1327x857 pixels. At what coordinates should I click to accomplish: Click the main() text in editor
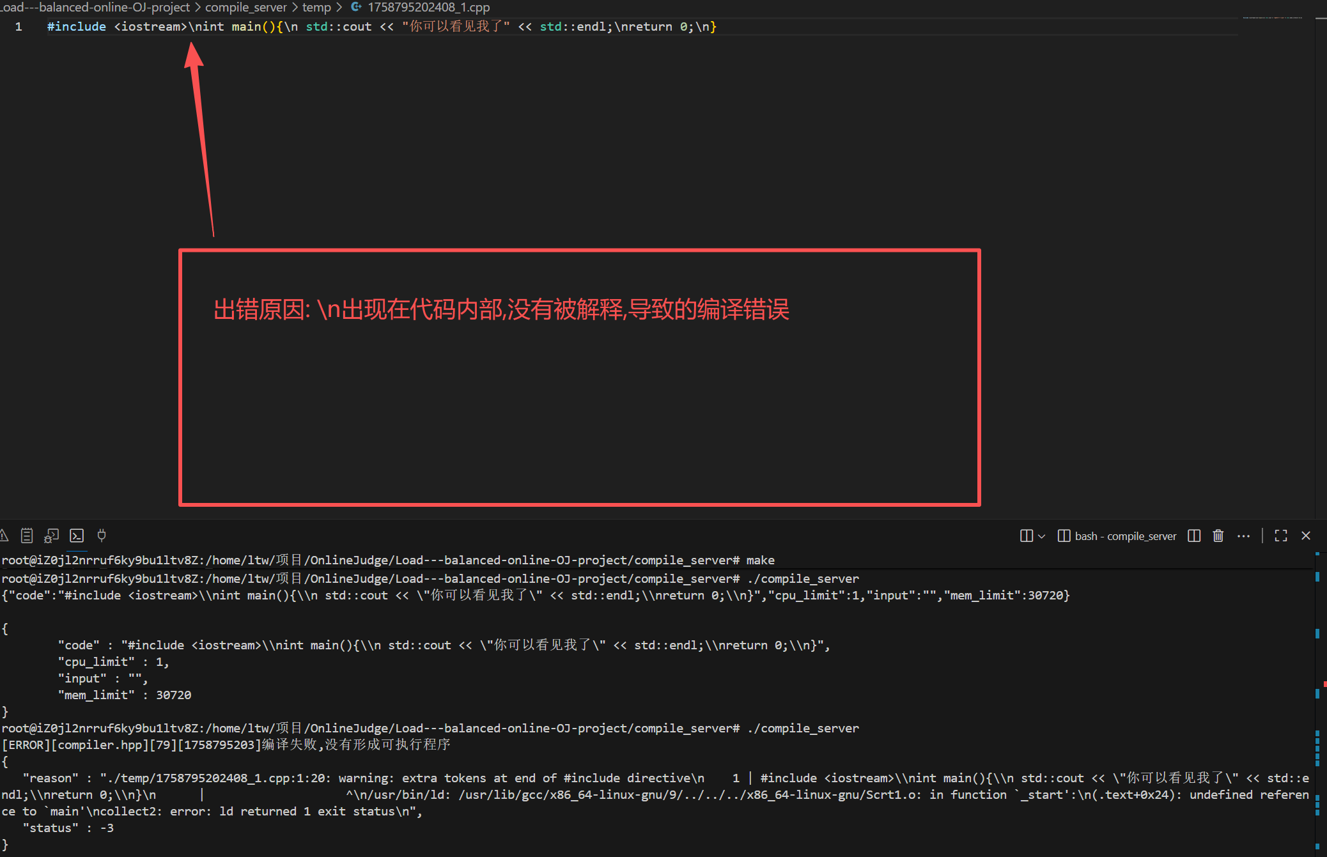[254, 27]
